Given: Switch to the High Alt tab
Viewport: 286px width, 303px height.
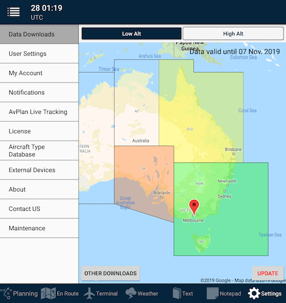Looking at the screenshot, I should [x=233, y=33].
